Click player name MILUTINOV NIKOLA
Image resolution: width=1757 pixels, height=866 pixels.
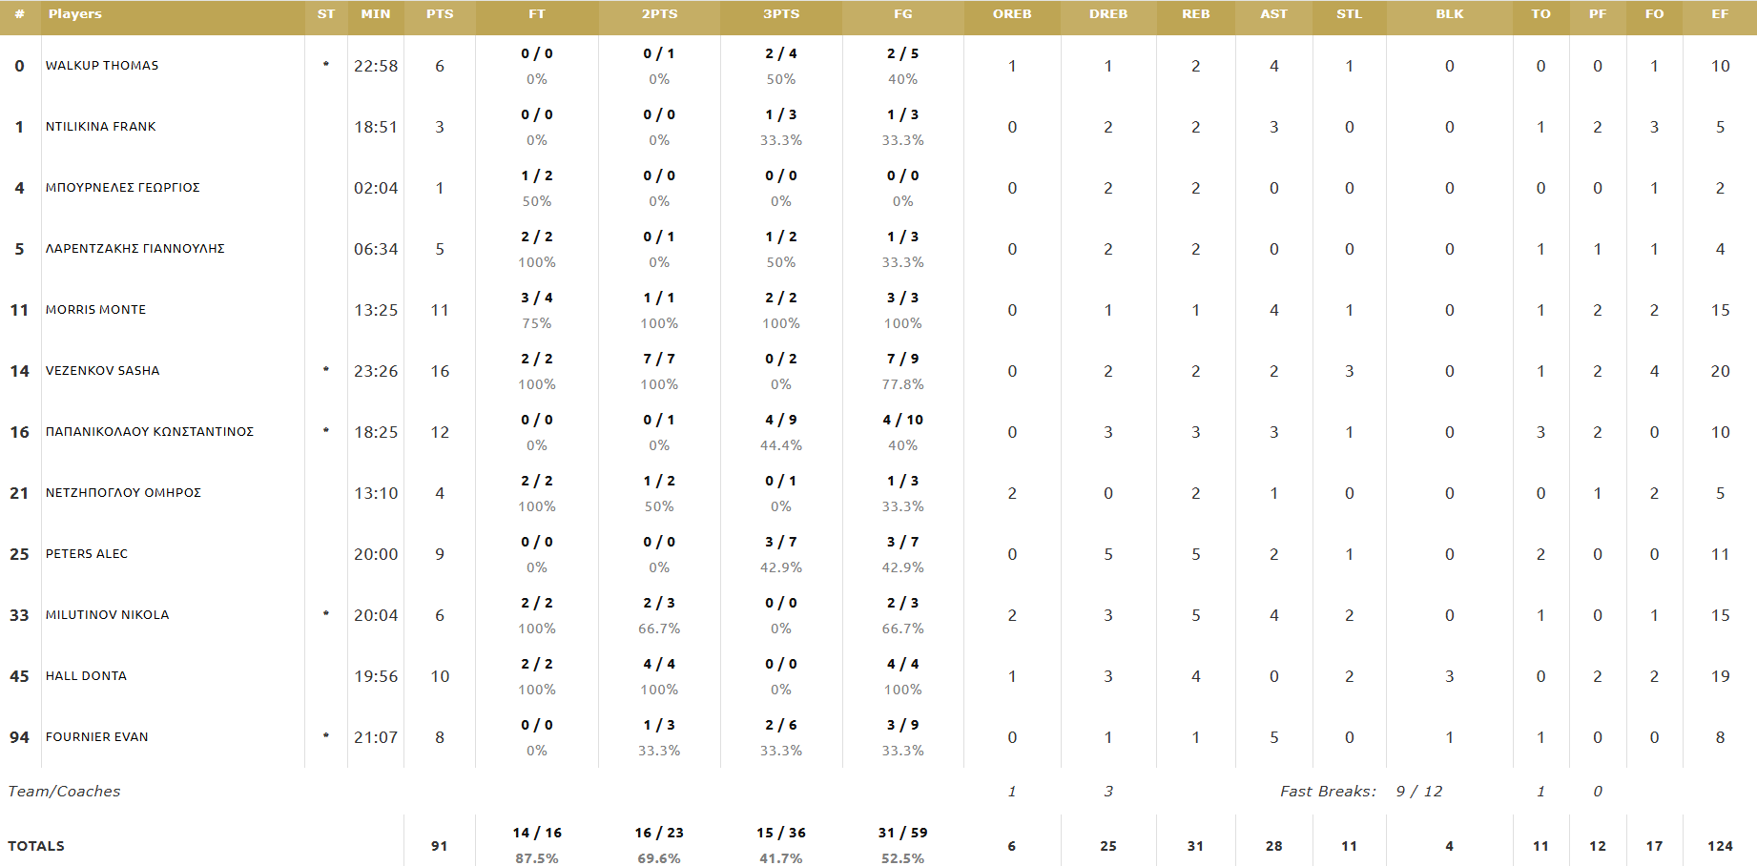pos(108,615)
